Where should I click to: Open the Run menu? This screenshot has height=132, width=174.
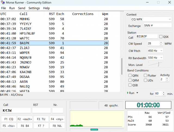(x=12, y=8)
